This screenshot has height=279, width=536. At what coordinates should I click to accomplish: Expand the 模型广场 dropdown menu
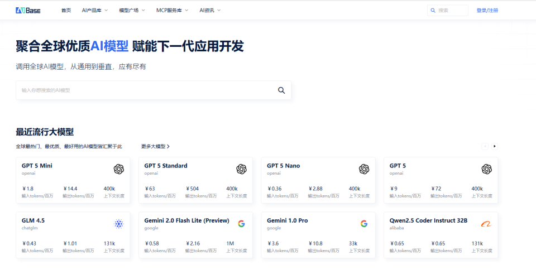pyautogui.click(x=132, y=11)
